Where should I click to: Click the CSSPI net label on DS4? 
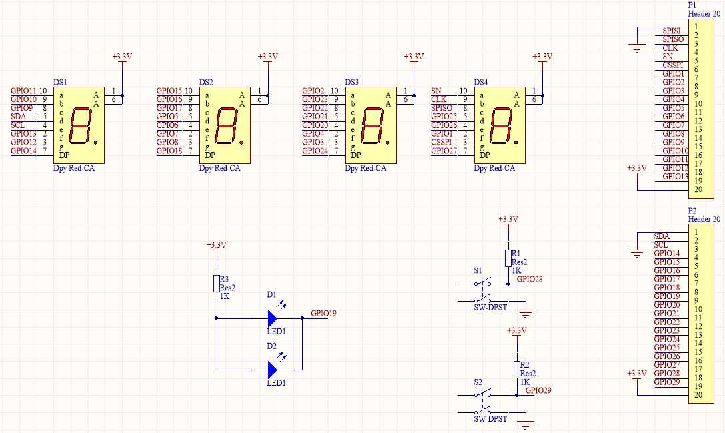(x=442, y=142)
